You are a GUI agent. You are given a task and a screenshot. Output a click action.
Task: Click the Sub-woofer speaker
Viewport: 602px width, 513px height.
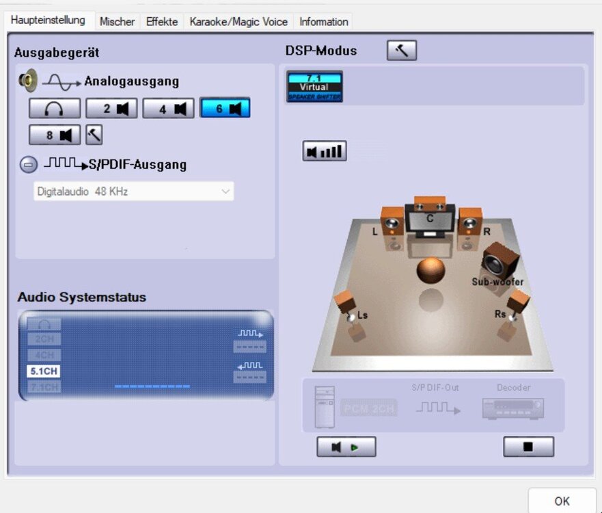tap(501, 261)
